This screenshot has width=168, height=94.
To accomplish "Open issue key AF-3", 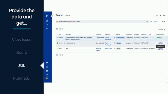I will (x=61, y=49).
